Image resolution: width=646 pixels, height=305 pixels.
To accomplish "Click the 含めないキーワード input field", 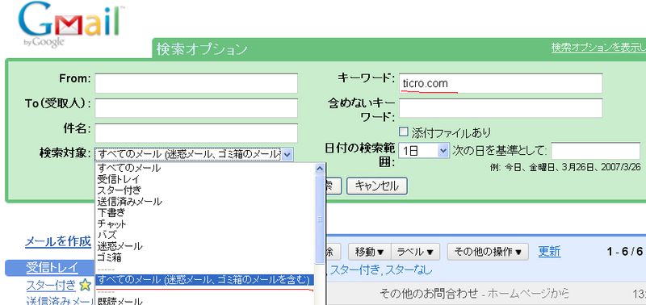I will 501,108.
